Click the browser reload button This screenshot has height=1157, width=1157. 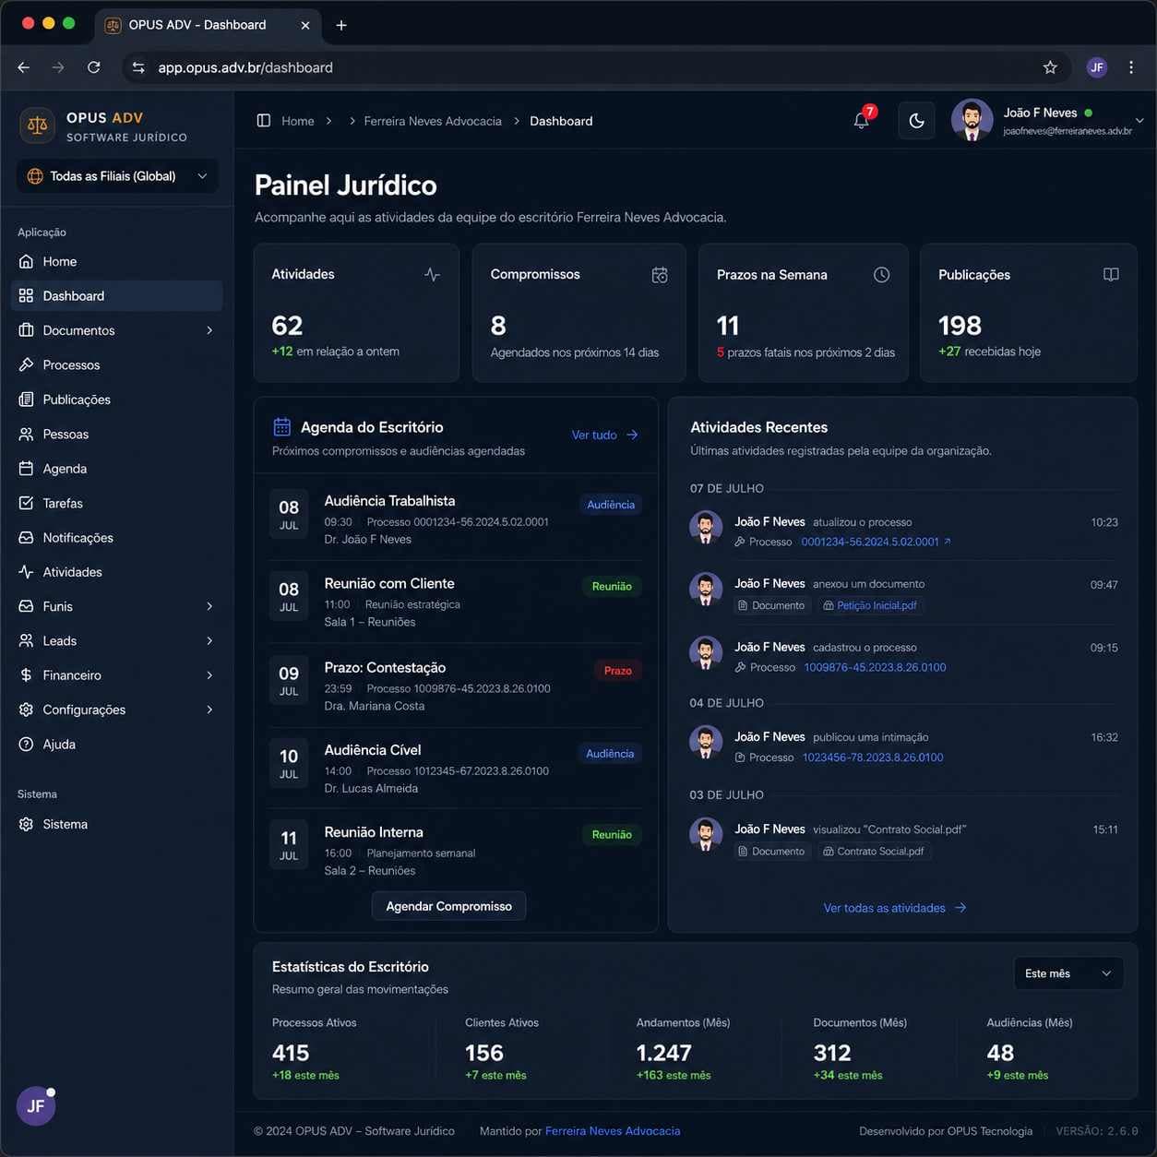[x=94, y=67]
